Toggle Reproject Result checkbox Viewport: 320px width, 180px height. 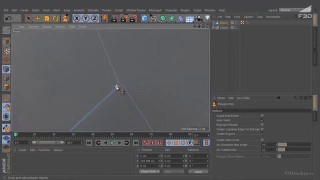pos(262,124)
